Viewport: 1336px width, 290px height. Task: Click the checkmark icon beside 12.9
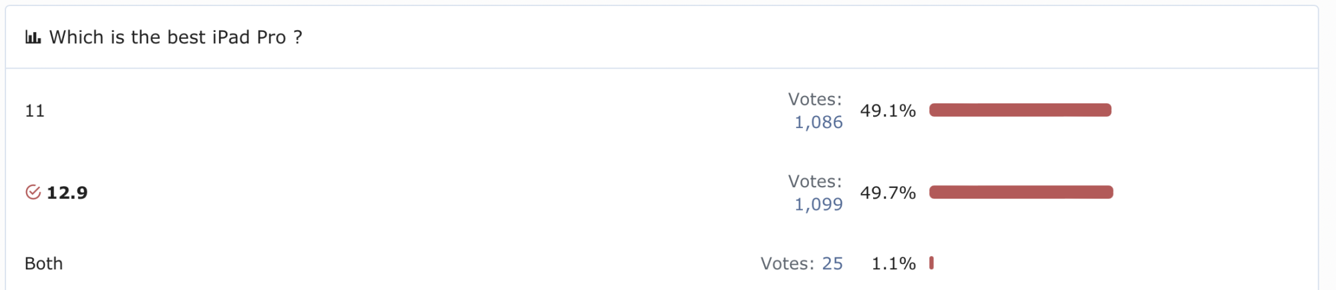coord(33,193)
